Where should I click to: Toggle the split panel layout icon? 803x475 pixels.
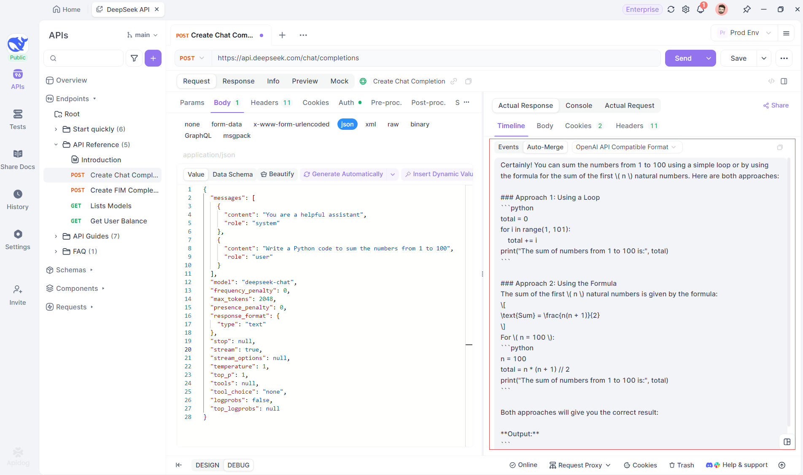(784, 81)
